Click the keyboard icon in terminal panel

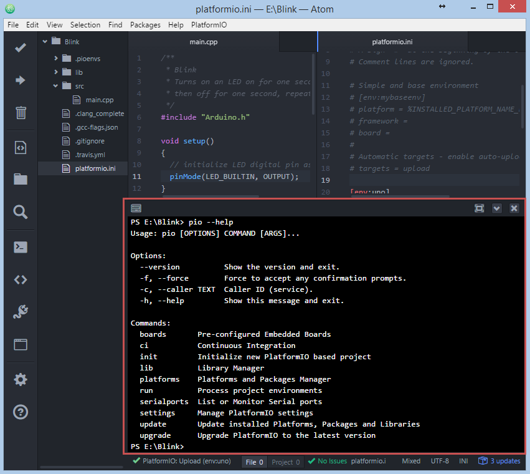coord(136,208)
